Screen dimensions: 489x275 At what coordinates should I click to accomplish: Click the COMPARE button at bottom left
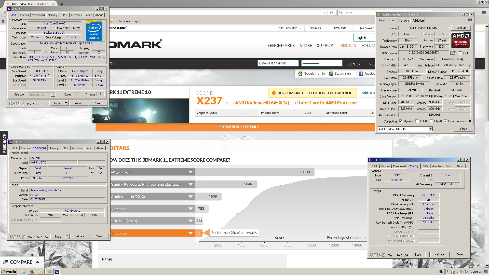(22, 262)
